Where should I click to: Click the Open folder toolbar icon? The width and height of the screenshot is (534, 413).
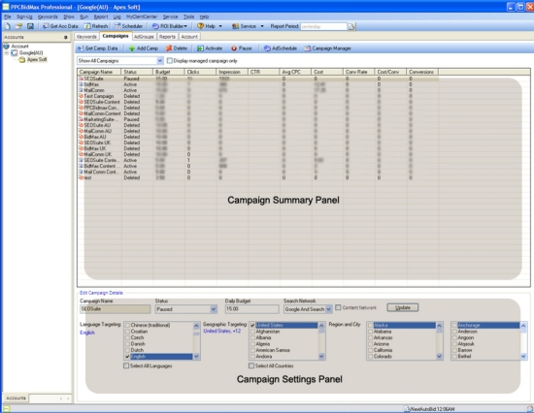tap(19, 26)
